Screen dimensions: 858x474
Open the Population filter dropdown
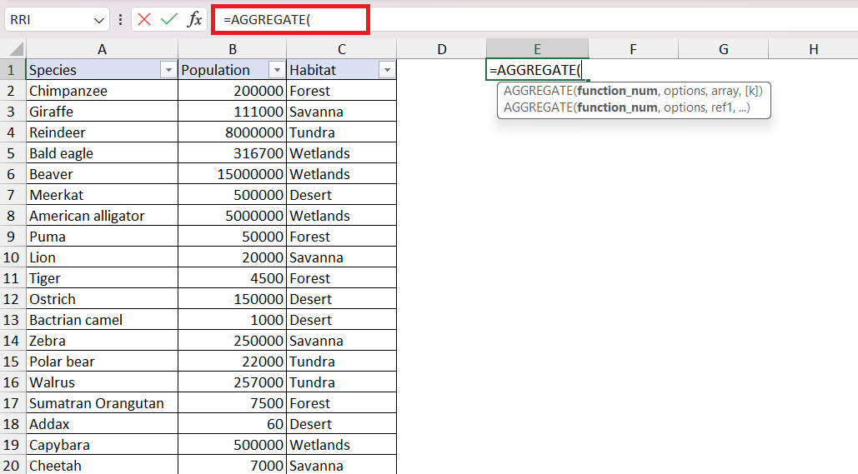pyautogui.click(x=277, y=70)
